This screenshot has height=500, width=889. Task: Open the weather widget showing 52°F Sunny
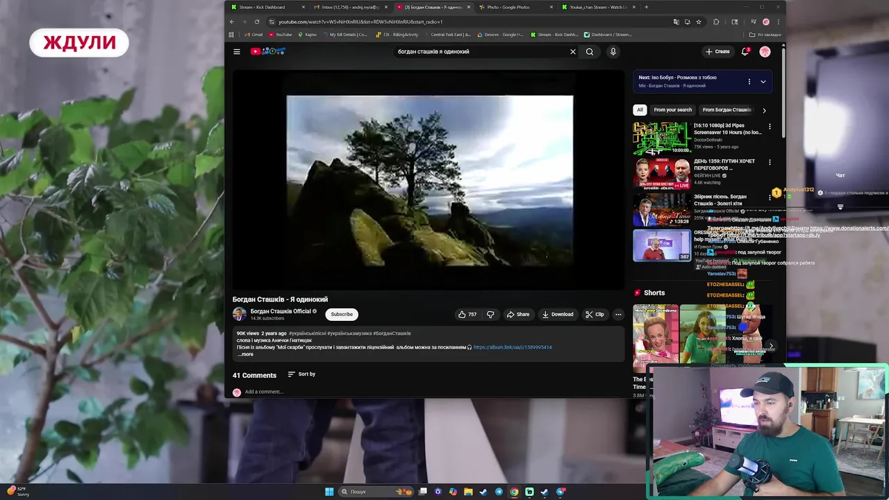18,491
